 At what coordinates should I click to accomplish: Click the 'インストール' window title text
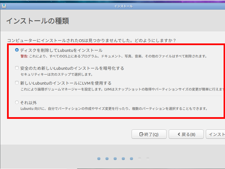coord(123,6)
